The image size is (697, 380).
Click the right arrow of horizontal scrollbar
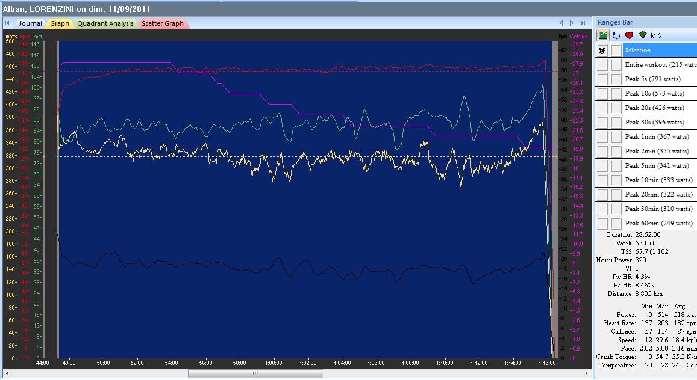tap(586, 373)
